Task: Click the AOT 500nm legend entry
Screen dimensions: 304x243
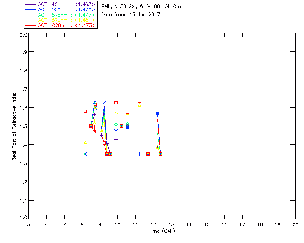Action: coord(60,9)
